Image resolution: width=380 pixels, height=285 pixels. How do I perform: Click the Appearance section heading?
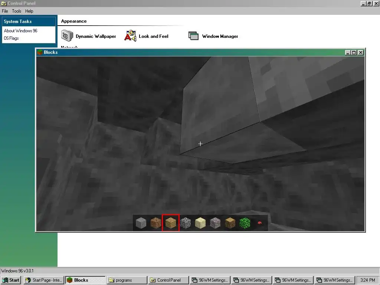74,21
